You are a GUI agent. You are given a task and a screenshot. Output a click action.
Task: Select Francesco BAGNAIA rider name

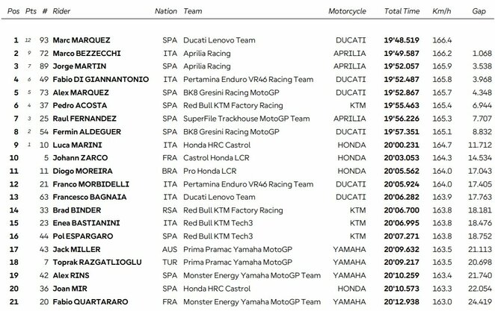tap(90, 197)
